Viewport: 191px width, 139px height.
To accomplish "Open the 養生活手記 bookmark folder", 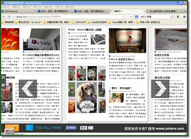I will pos(28,22).
